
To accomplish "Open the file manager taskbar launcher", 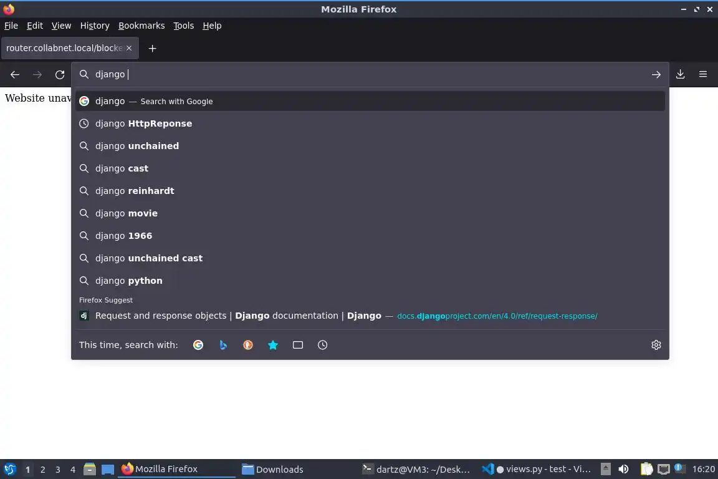I will pyautogui.click(x=90, y=469).
